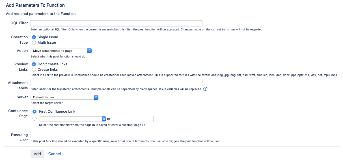Click the First Confluence Link label
The width and height of the screenshot is (343, 162).
pos(57,112)
